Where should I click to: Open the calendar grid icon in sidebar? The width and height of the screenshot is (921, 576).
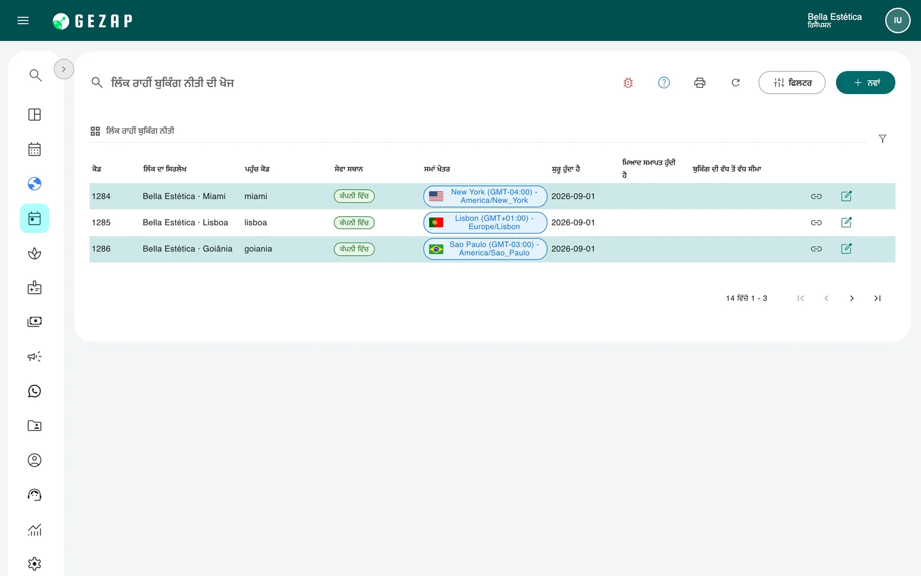click(35, 149)
